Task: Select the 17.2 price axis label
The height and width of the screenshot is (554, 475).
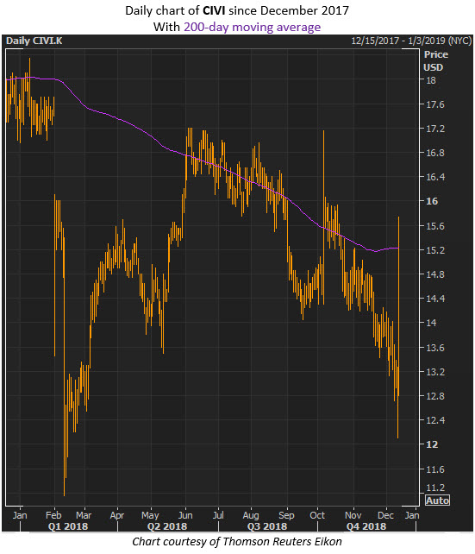Action: pos(434,129)
